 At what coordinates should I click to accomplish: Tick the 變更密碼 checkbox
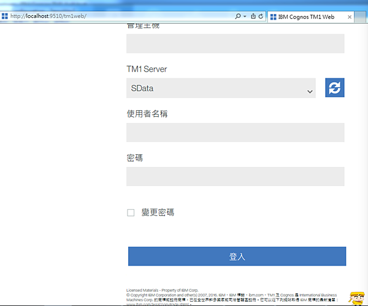131,212
